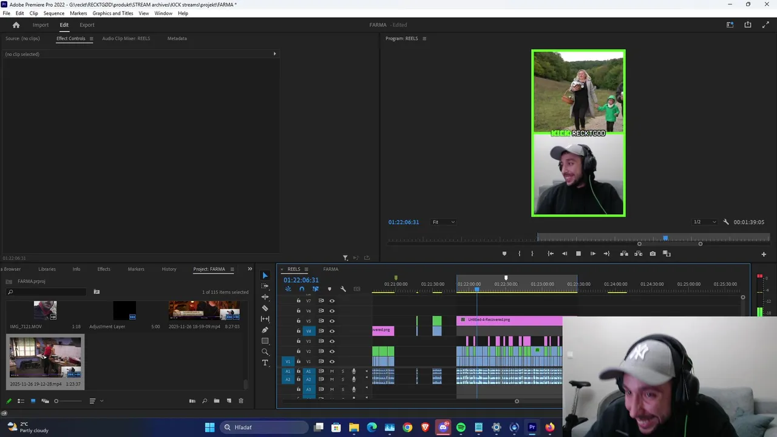
Task: Open the Export workspace
Action: click(87, 25)
